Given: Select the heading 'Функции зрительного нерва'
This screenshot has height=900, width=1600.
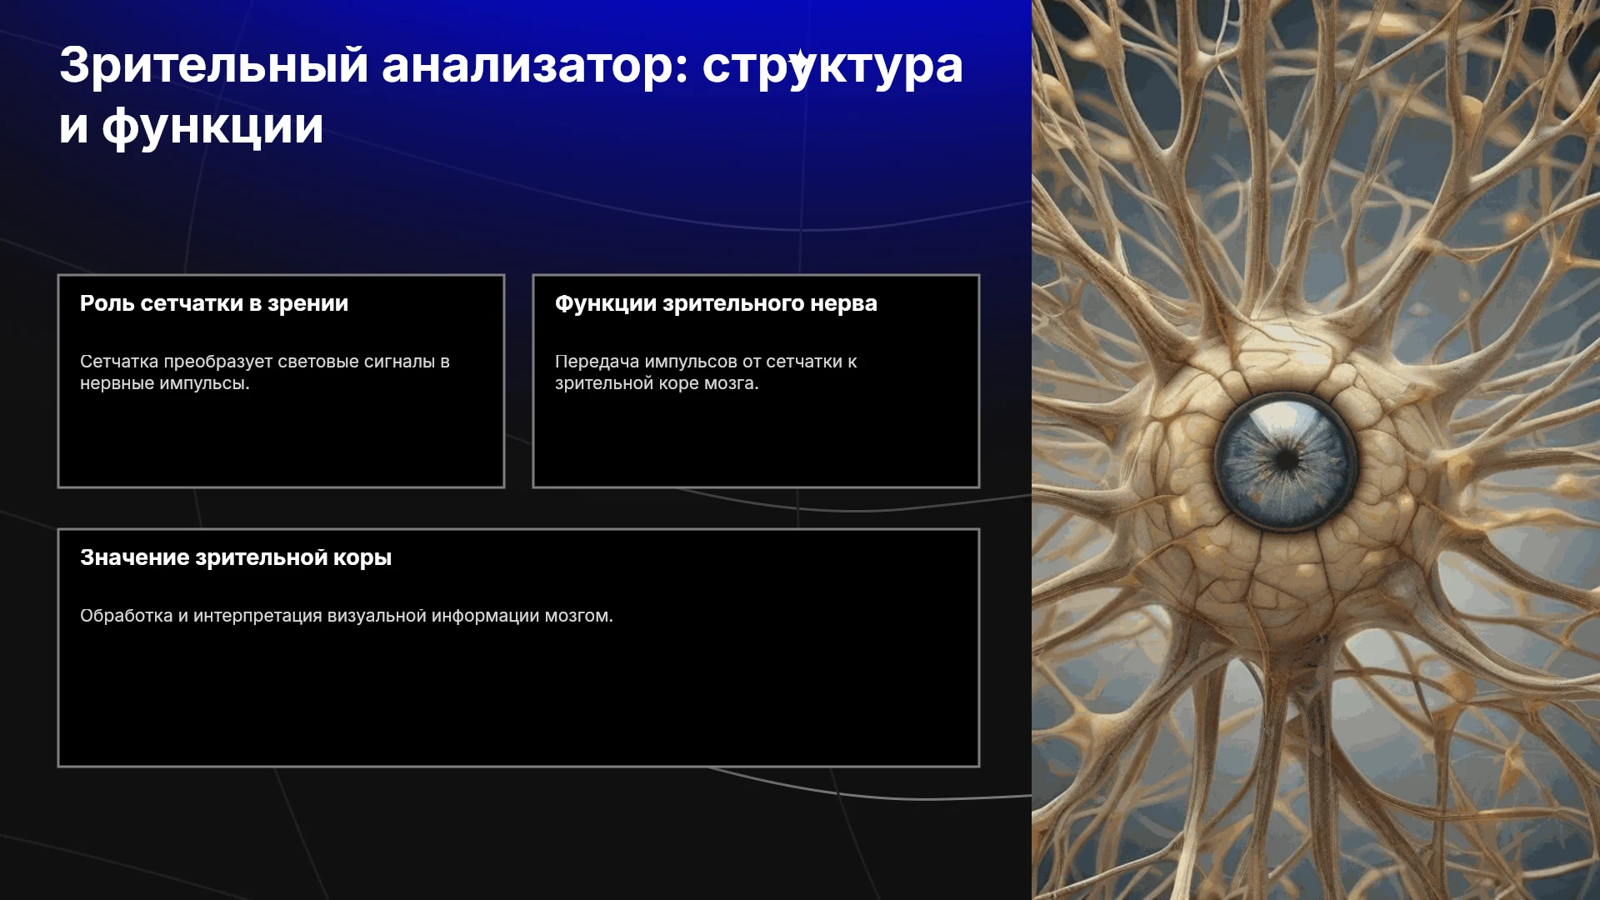Looking at the screenshot, I should pos(716,303).
